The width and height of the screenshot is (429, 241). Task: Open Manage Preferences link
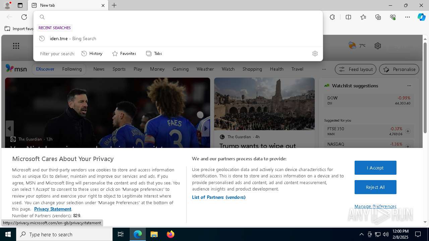point(375,206)
